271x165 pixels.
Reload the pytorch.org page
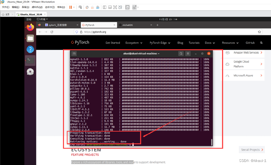pyautogui.click(x=52, y=32)
